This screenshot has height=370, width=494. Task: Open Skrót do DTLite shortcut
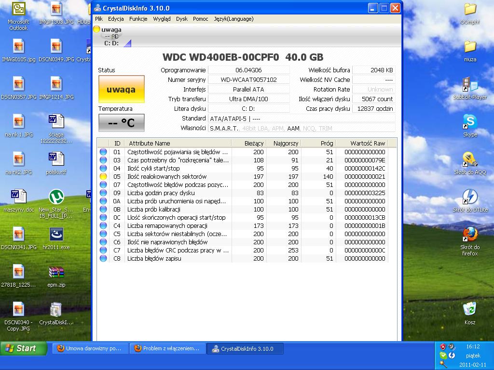tap(470, 201)
